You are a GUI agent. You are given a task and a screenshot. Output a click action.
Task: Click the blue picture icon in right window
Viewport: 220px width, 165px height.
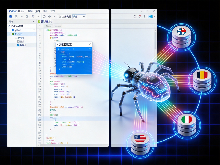pyautogui.click(x=150, y=16)
